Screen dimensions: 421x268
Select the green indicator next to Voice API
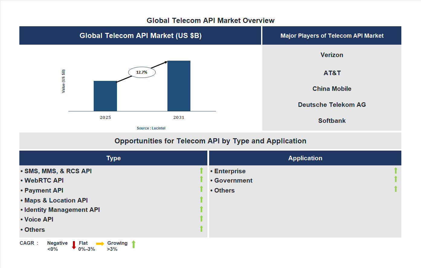[x=201, y=219]
